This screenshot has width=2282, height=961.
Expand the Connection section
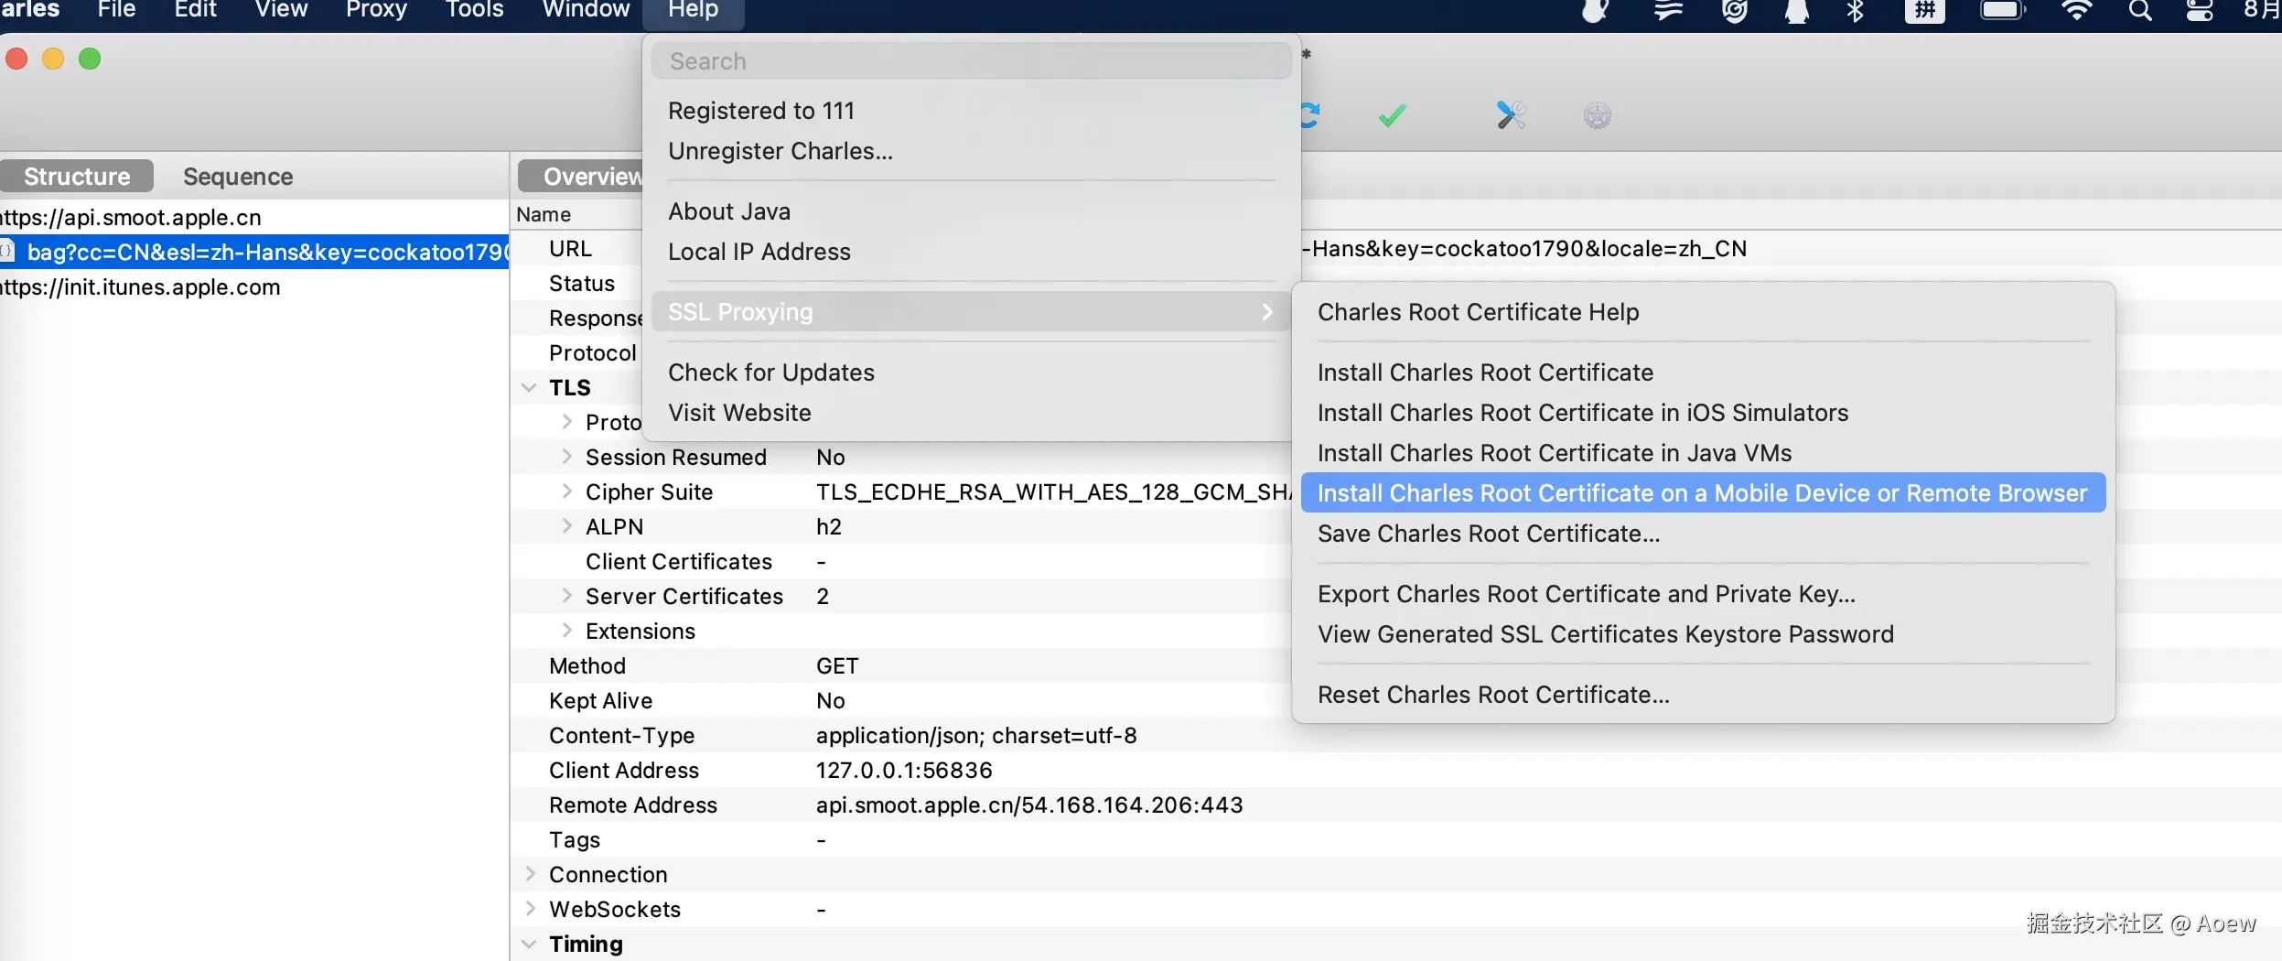(x=530, y=874)
